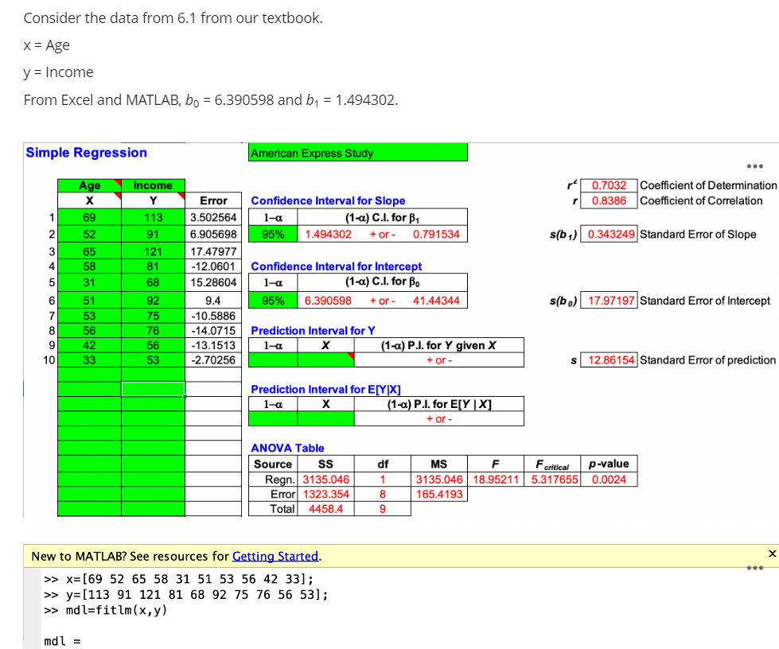
Task: Select the slope estimate 1.494302
Action: click(x=328, y=234)
